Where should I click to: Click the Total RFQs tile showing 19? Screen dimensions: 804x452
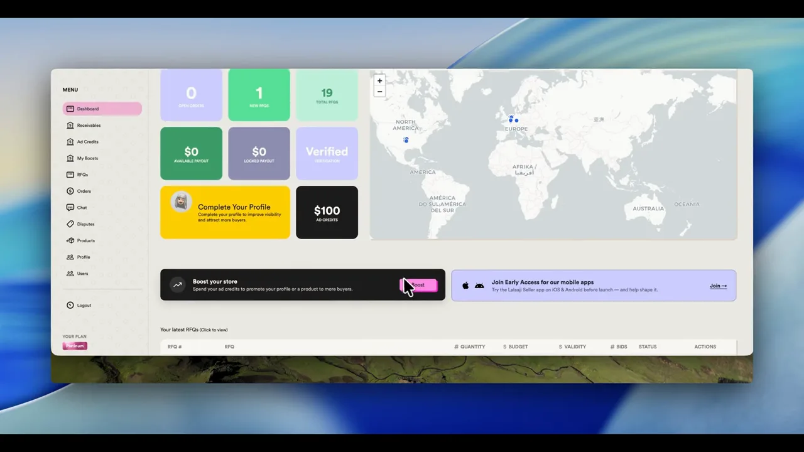[327, 95]
